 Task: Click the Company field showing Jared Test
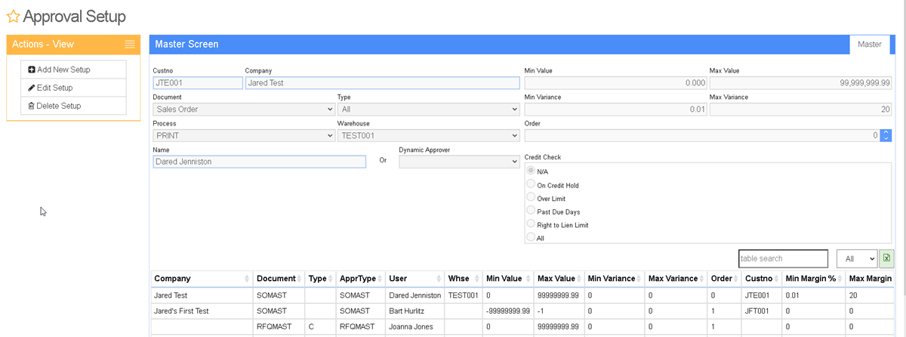383,83
